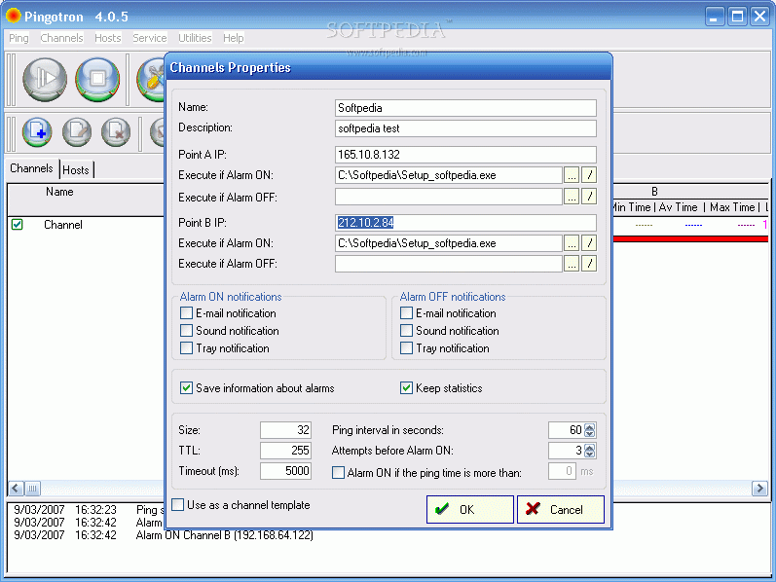Open the Channels menu

(x=61, y=38)
